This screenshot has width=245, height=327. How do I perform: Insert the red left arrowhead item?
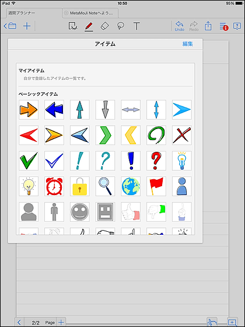[29, 135]
